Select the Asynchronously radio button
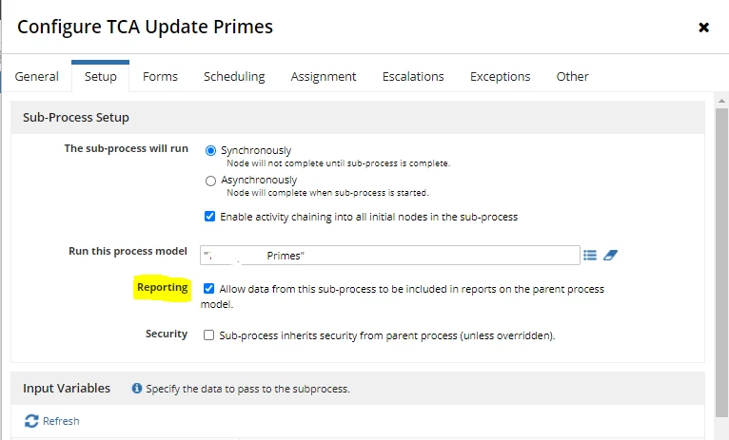 pyautogui.click(x=210, y=181)
